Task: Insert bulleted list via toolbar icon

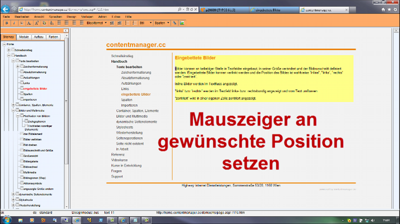Action: 134,23
